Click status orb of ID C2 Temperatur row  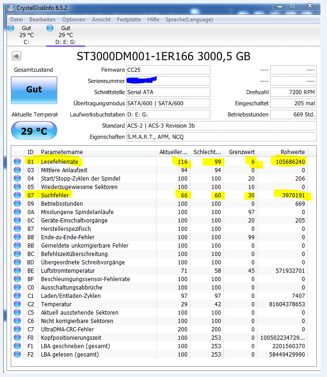(x=17, y=304)
